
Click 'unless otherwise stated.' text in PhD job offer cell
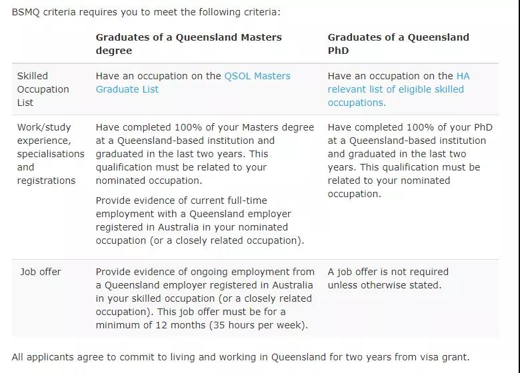point(385,285)
